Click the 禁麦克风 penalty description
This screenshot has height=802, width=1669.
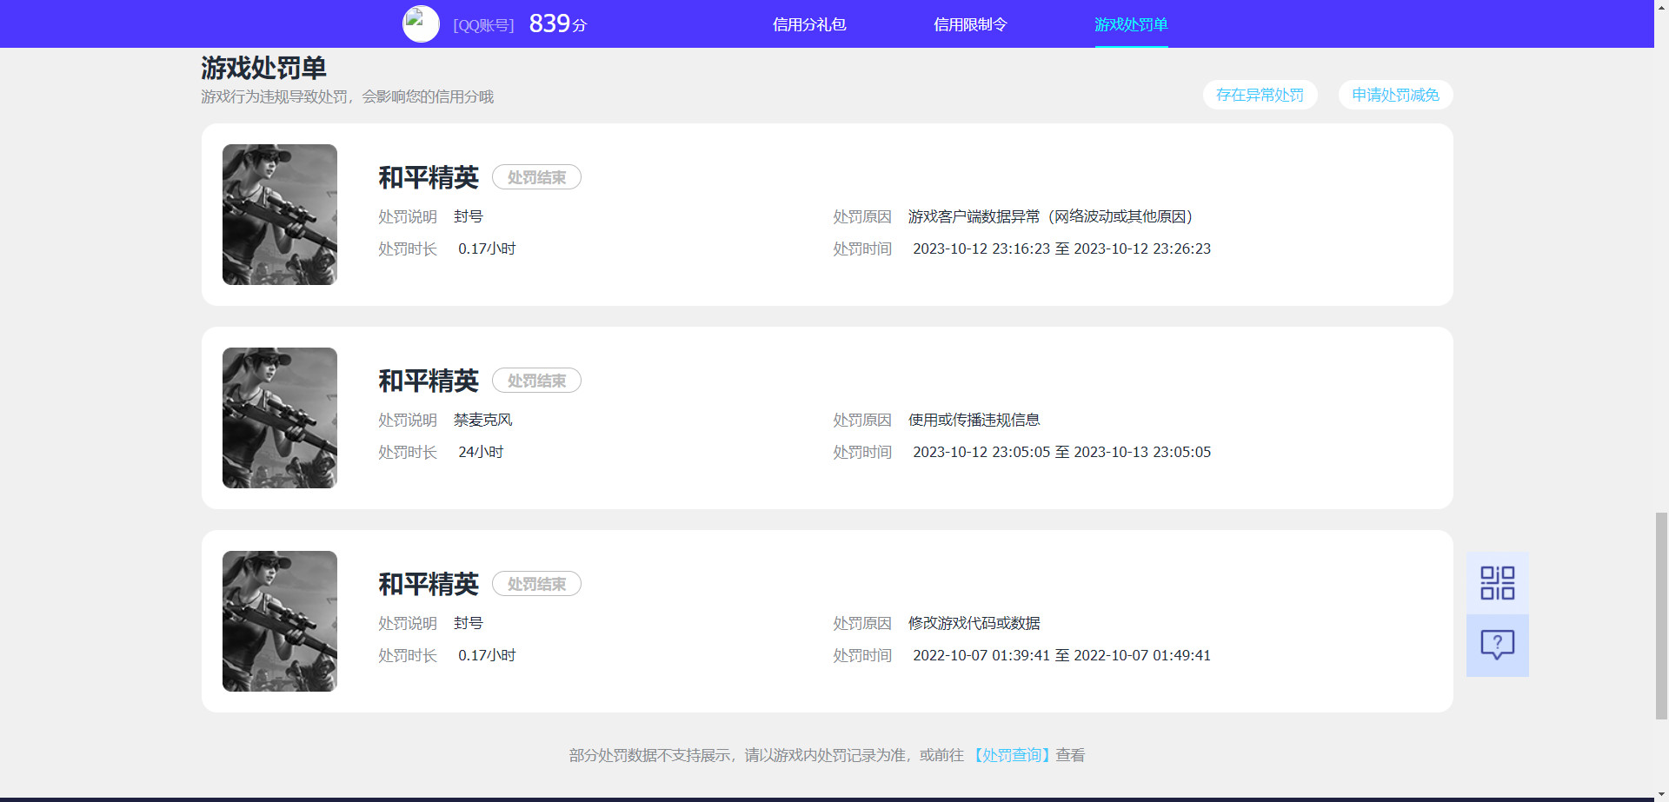482,420
